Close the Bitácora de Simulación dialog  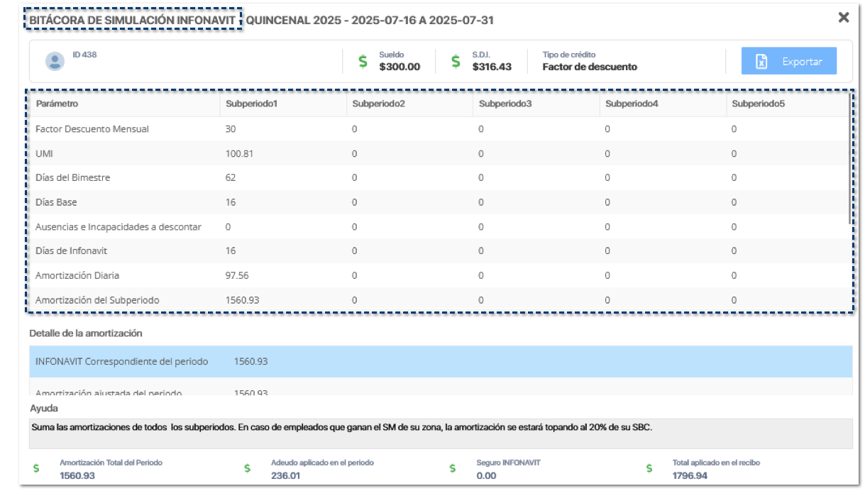[x=843, y=18]
